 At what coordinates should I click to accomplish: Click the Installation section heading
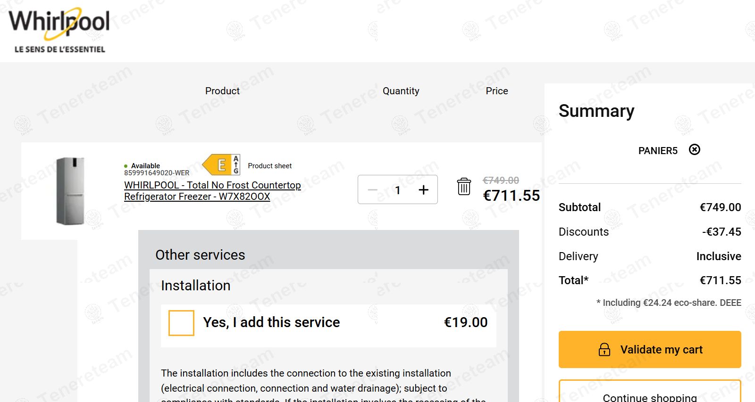tap(195, 286)
